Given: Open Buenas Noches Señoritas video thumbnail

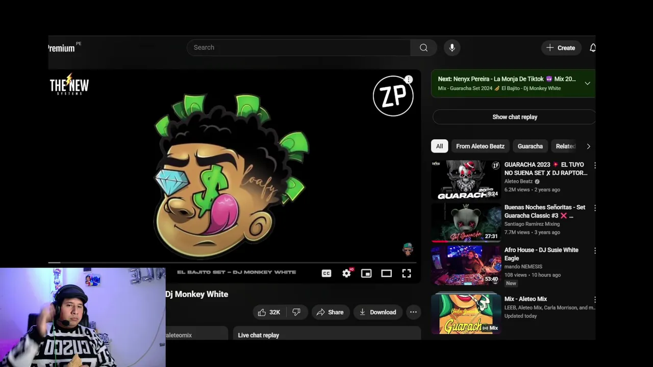Looking at the screenshot, I should pyautogui.click(x=466, y=223).
